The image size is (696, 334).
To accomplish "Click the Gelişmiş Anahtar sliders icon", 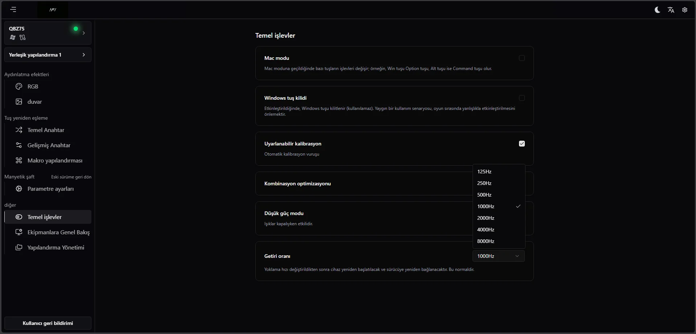I will [x=19, y=145].
